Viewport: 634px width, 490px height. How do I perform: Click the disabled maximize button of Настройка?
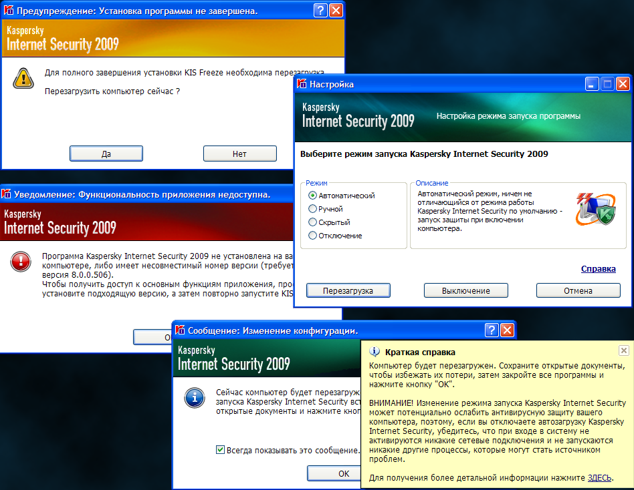(607, 84)
